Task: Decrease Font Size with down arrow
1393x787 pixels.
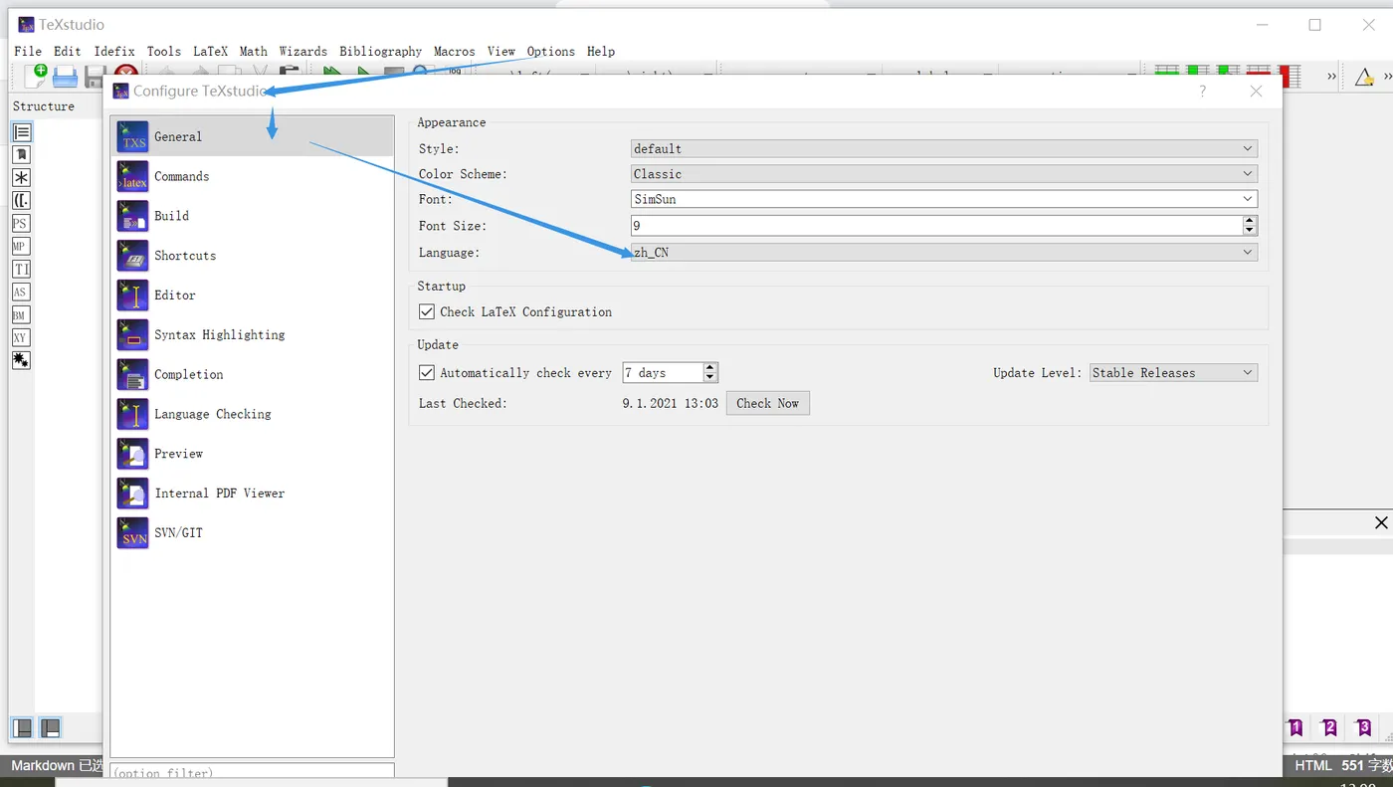Action: pyautogui.click(x=1250, y=231)
